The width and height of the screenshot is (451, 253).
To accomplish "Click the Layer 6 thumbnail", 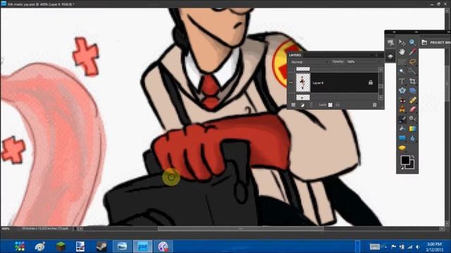I will click(303, 83).
